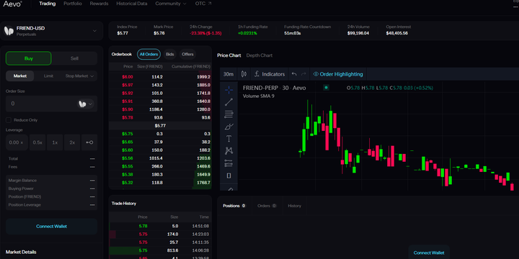This screenshot has width=519, height=259.
Task: Expand the Community menu
Action: pos(171,4)
